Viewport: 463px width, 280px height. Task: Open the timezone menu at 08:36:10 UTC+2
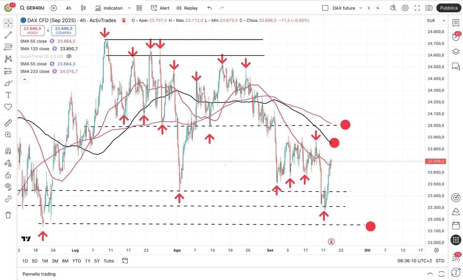click(415, 261)
